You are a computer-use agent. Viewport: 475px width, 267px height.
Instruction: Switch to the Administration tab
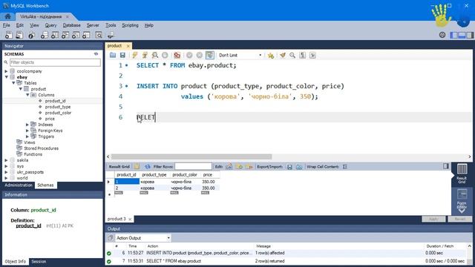19,185
